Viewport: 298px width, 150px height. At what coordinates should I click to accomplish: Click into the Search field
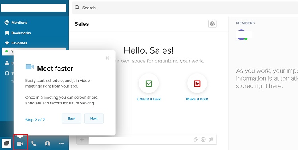185,8
